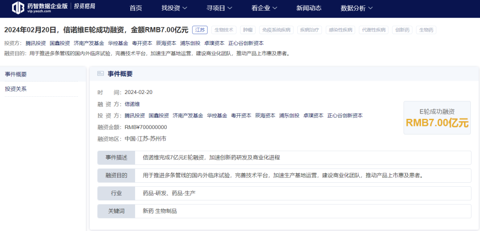The image size is (480, 231).
Task: Select the 肿瘤 tag
Action: point(248,30)
